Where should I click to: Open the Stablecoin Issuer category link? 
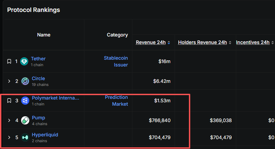116,62
